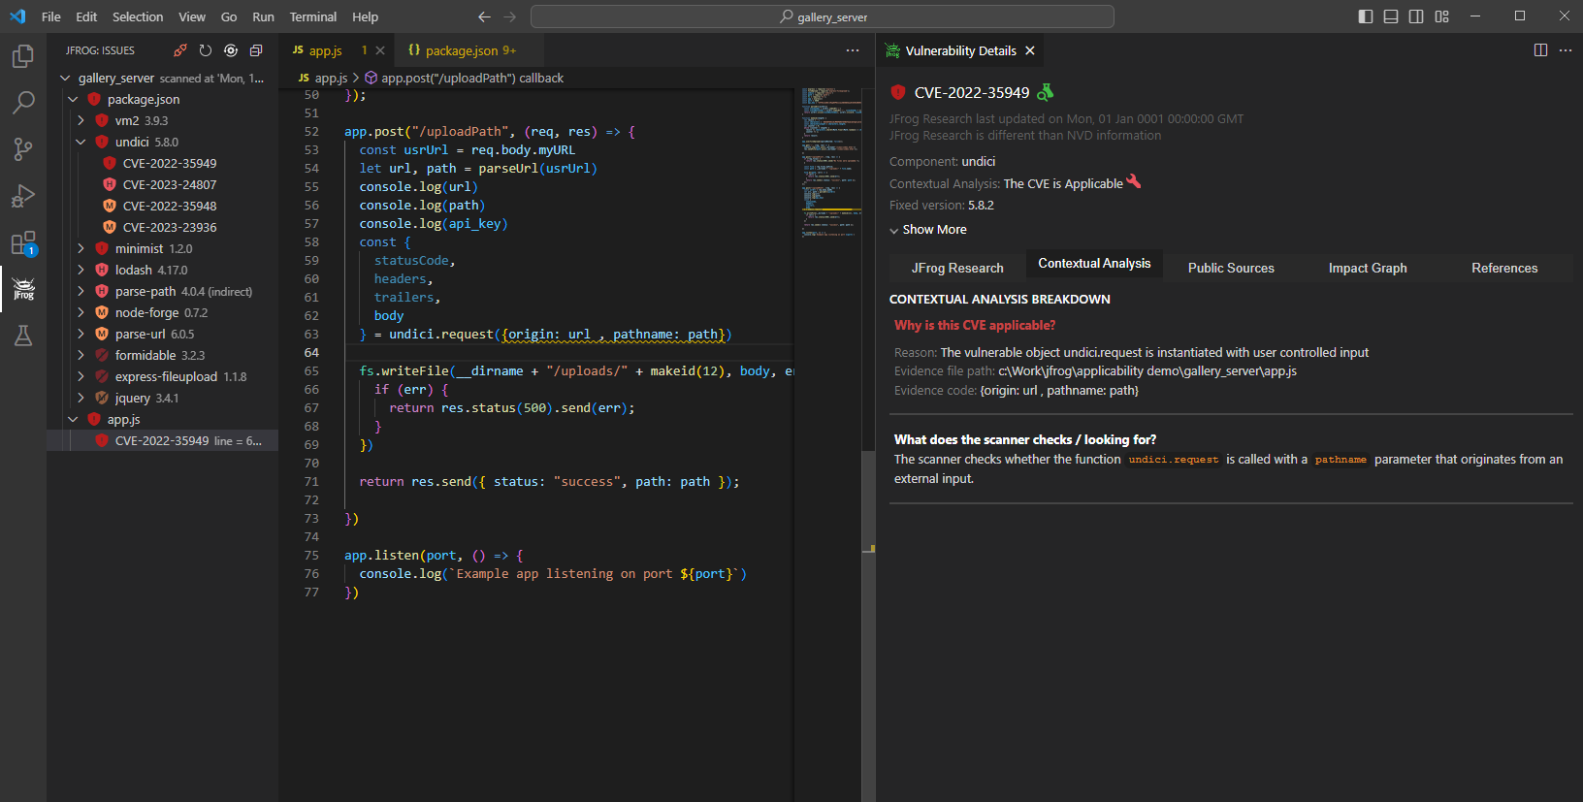Switch to the JFrog Research tab

[x=957, y=268]
